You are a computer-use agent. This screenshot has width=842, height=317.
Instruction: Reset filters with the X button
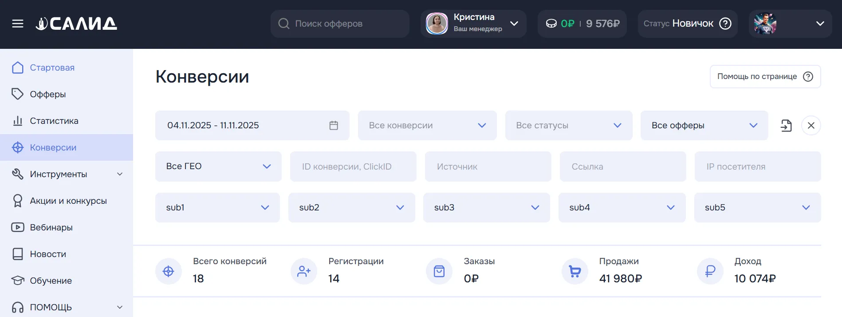(811, 126)
